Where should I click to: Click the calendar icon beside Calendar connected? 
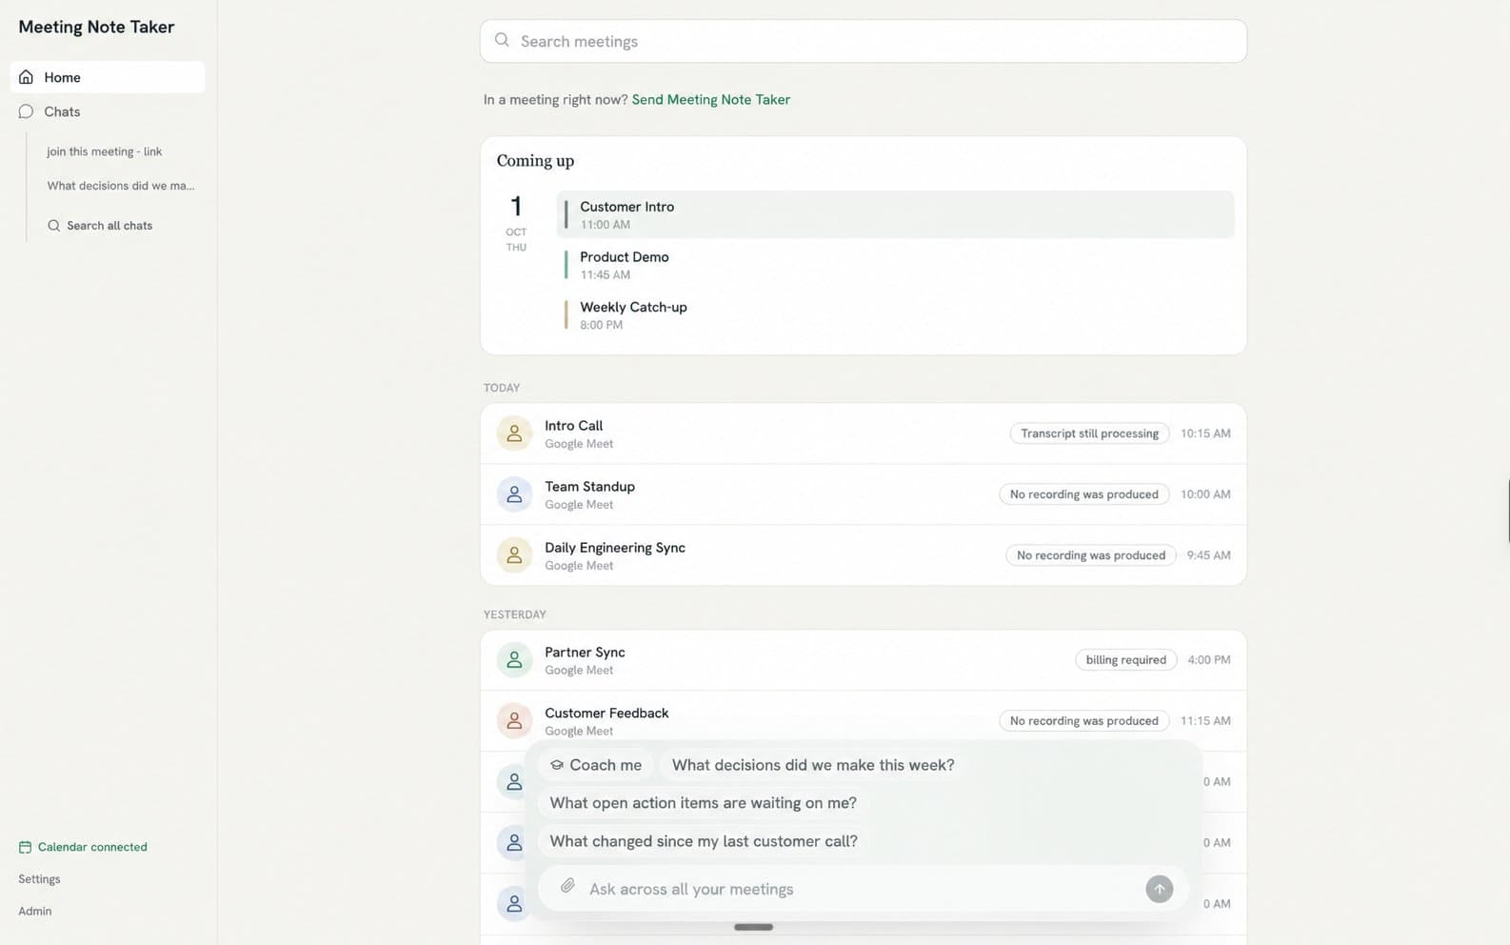point(25,847)
